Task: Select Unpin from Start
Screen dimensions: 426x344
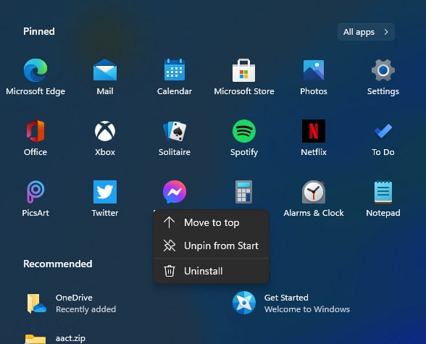Action: click(212, 246)
